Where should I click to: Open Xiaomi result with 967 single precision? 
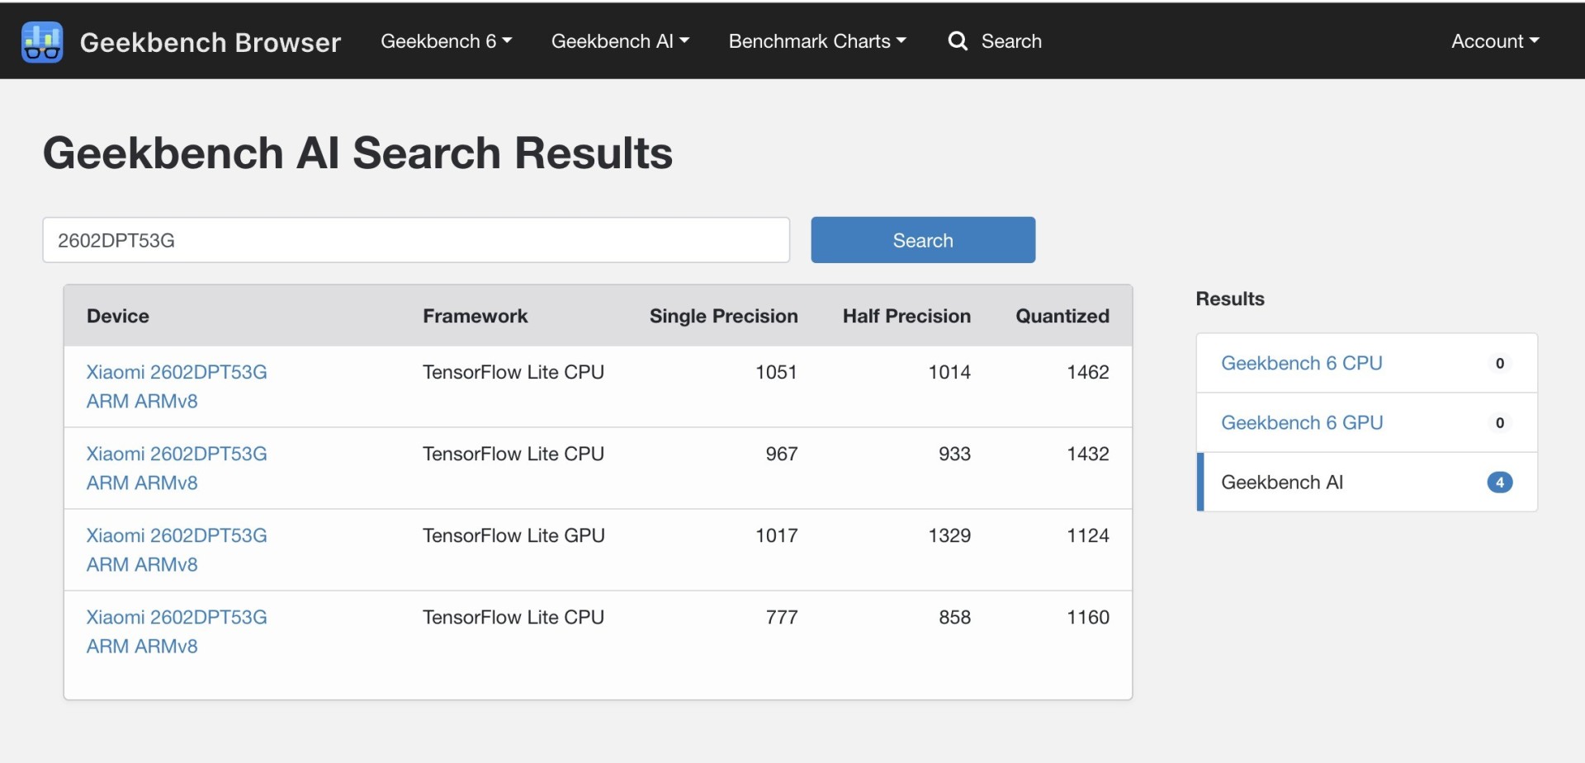177,454
